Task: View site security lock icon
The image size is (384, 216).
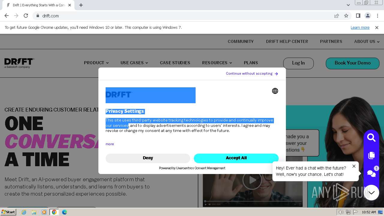Action: pyautogui.click(x=38, y=16)
